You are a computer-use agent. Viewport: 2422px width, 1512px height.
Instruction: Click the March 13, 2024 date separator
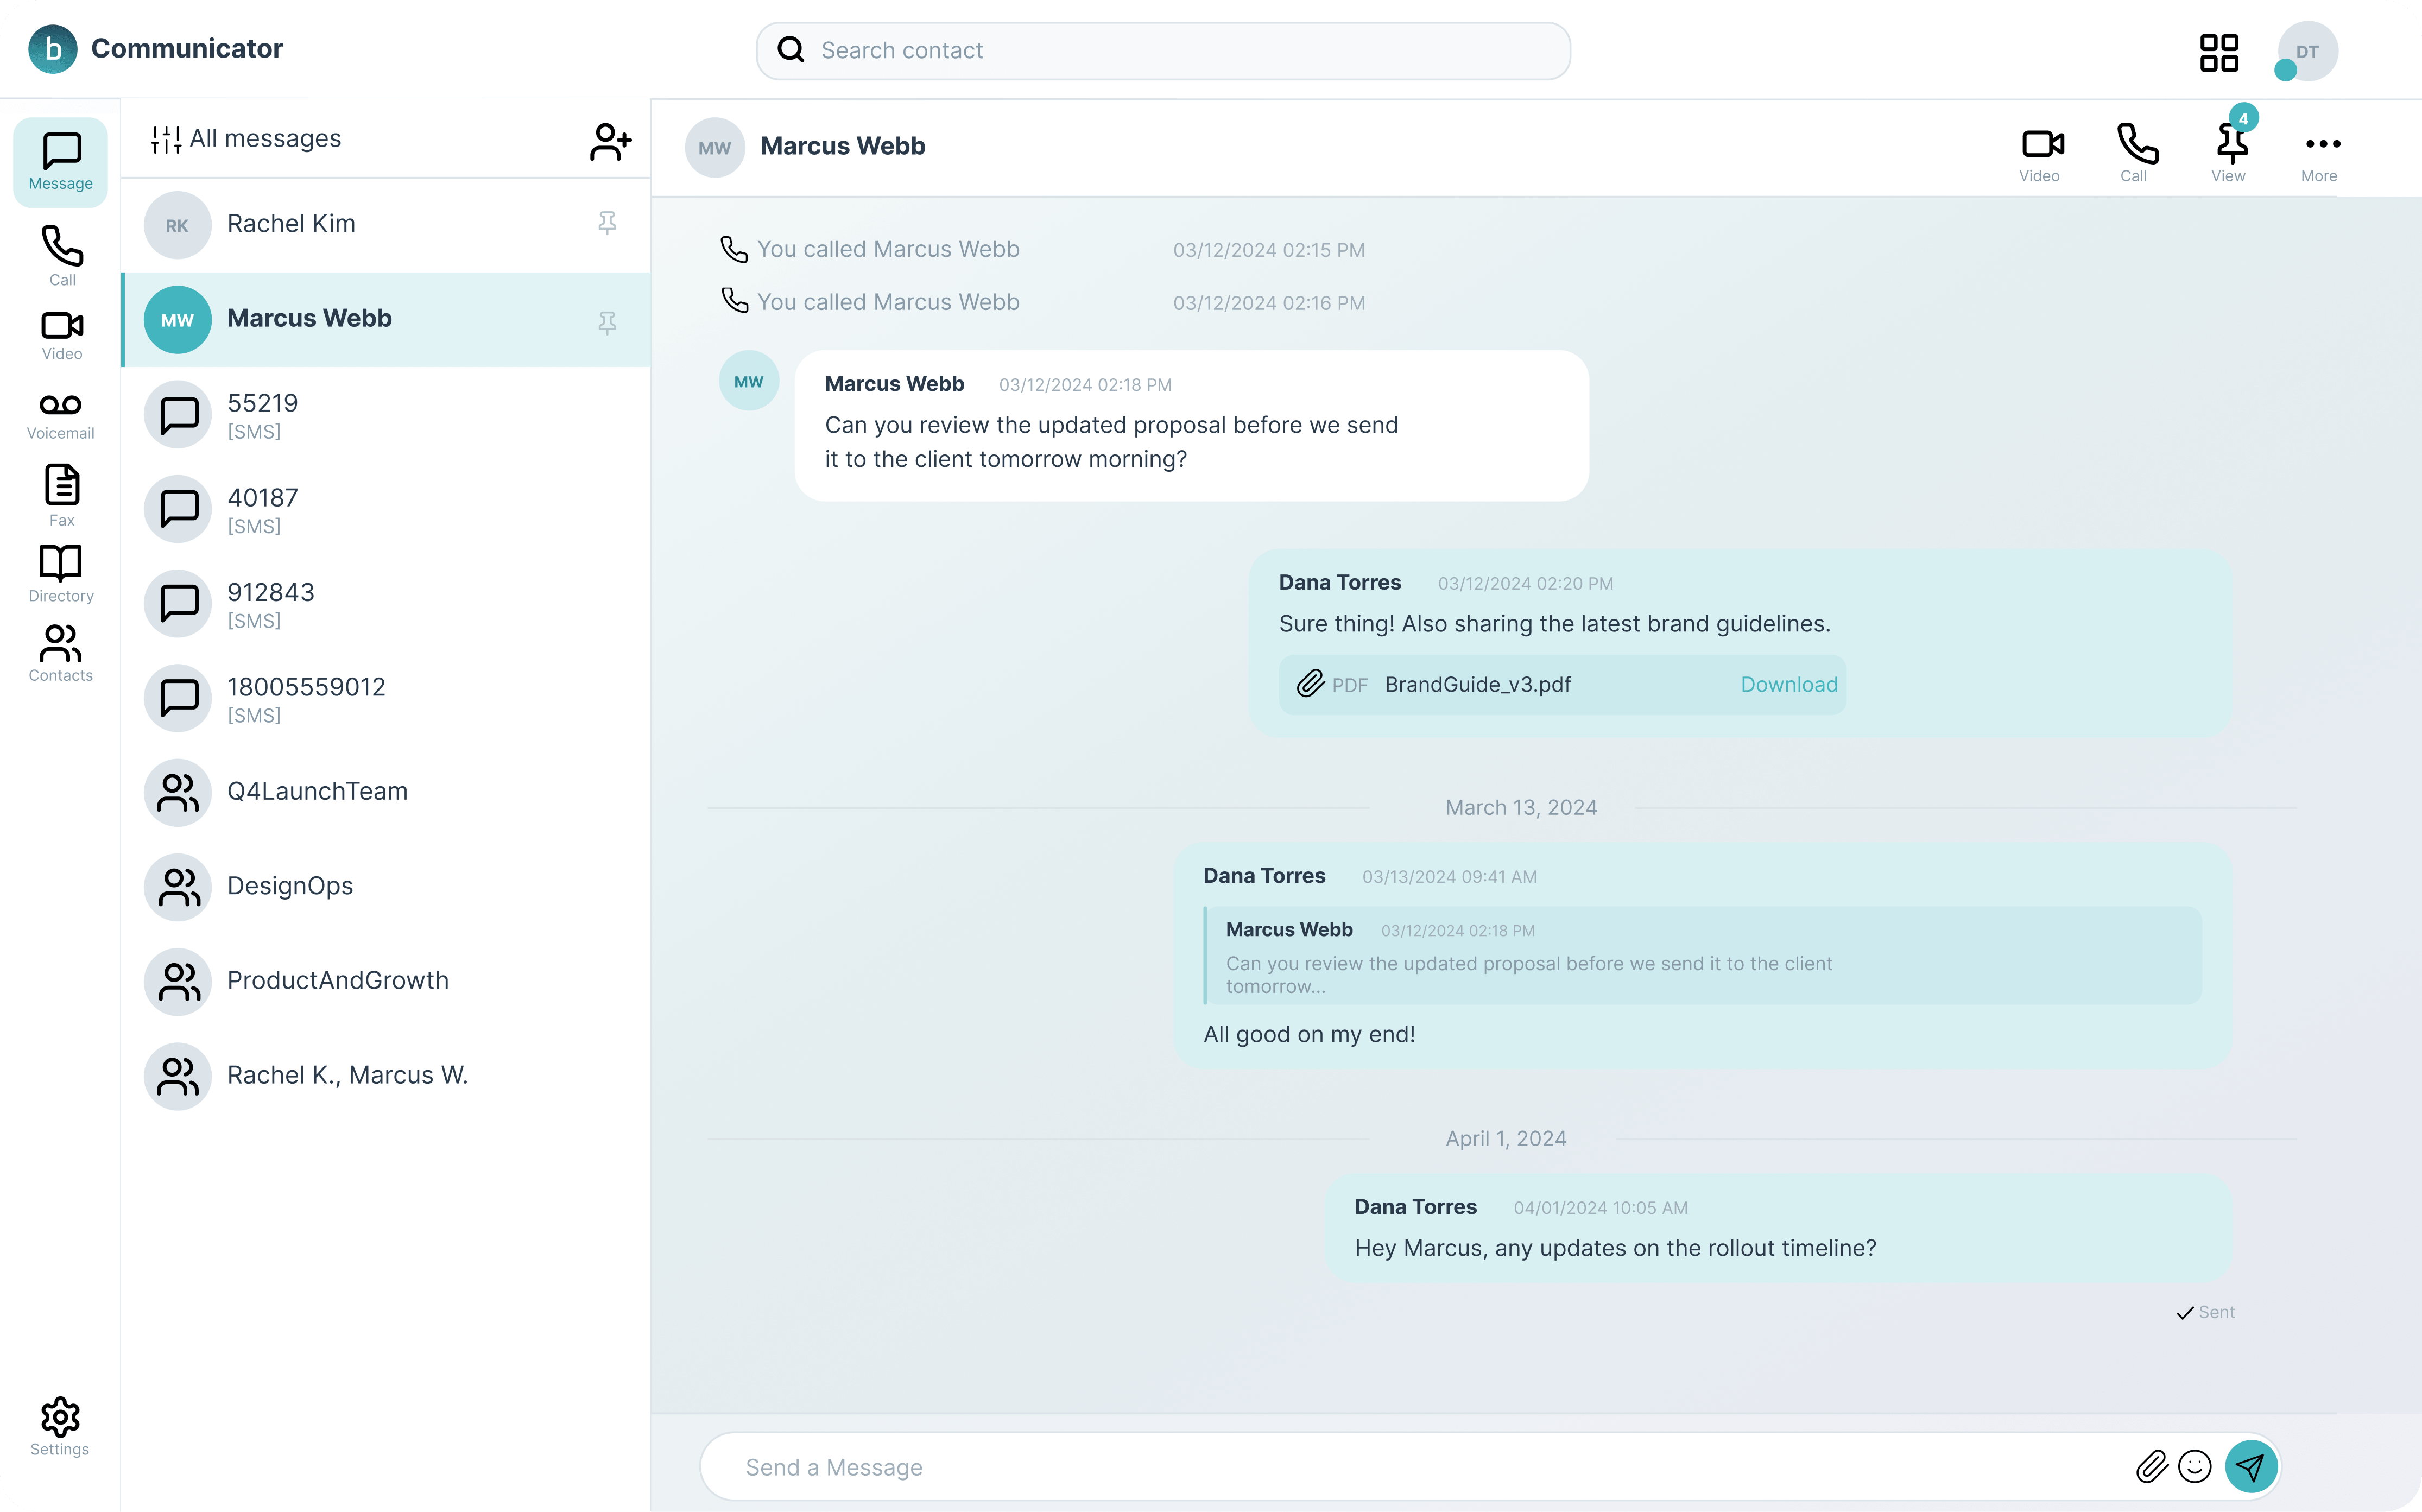(1521, 808)
